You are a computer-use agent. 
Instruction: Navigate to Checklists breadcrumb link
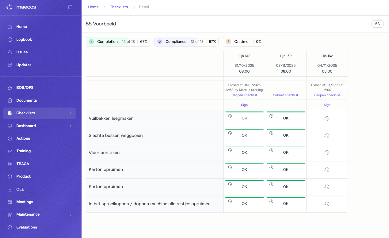(119, 7)
